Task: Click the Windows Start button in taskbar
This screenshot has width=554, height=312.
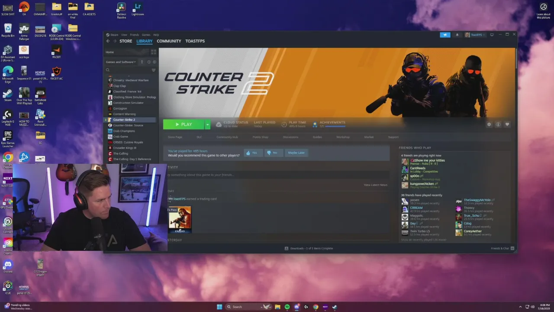Action: click(x=219, y=307)
